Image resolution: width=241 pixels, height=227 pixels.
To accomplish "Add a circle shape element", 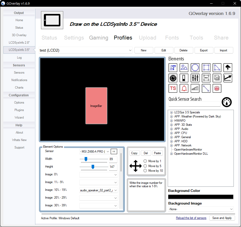I will [195, 67].
